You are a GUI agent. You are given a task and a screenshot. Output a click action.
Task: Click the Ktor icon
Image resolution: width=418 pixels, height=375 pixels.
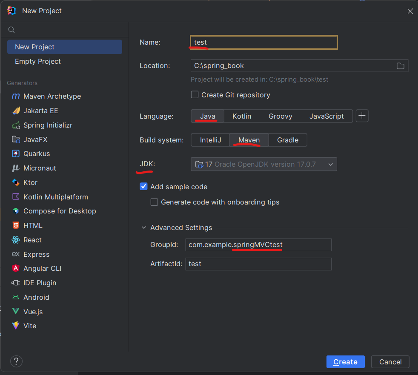pyautogui.click(x=16, y=182)
